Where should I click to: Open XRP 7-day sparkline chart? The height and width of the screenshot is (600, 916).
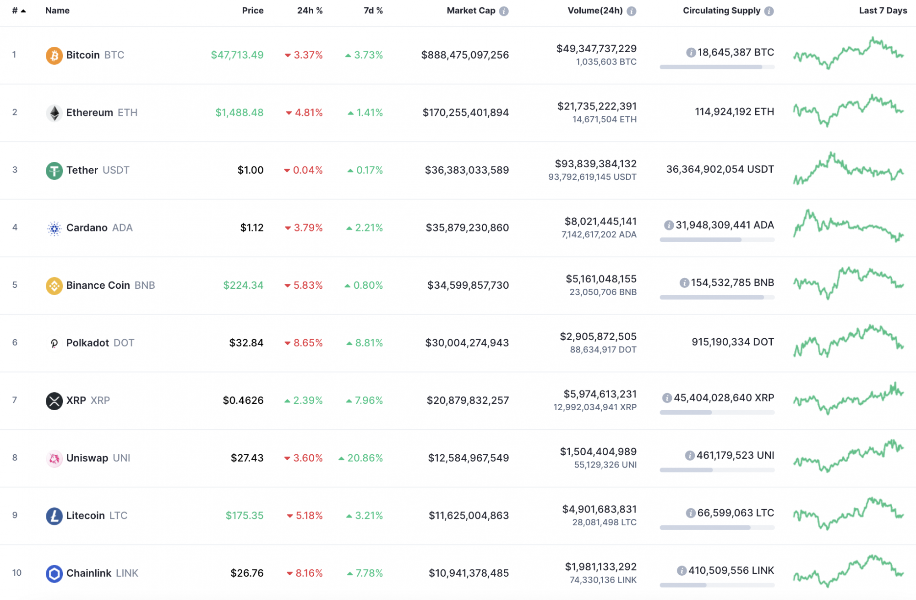[849, 398]
